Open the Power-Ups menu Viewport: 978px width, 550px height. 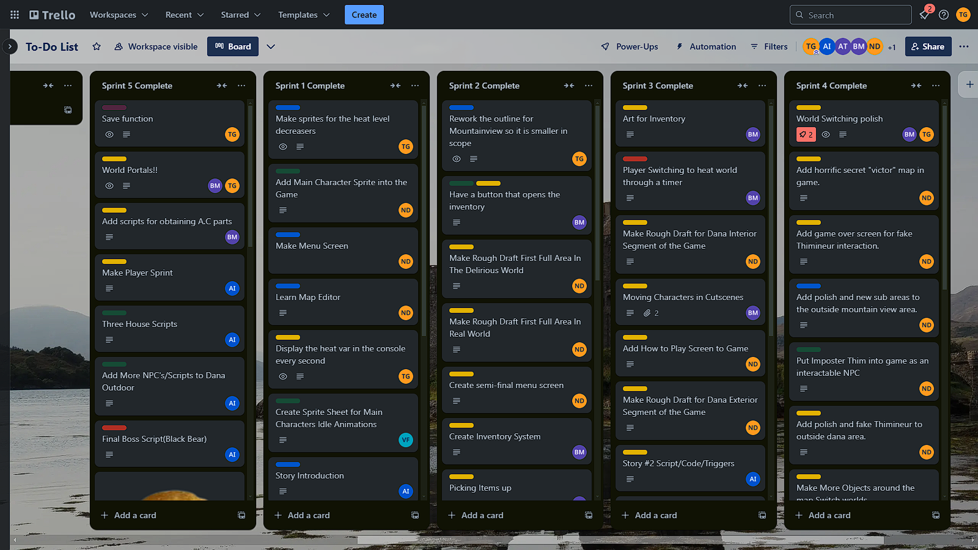click(630, 46)
